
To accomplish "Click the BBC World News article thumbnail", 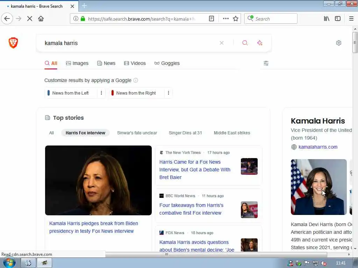I will click(x=249, y=210).
